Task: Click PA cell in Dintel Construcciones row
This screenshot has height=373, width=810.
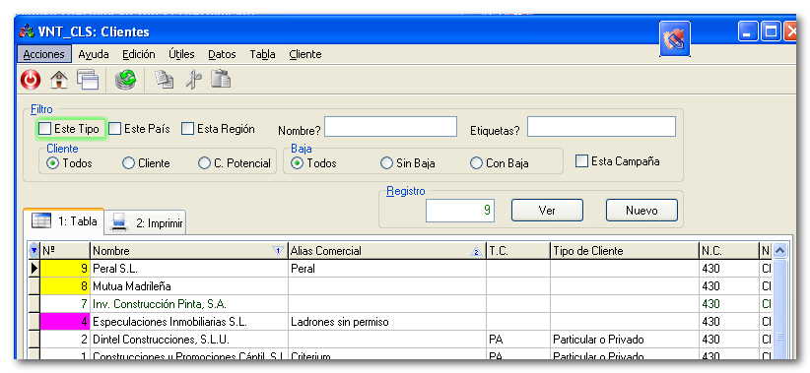Action: pyautogui.click(x=518, y=340)
